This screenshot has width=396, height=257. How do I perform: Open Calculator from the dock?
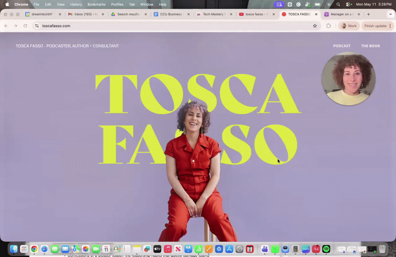pos(295,249)
